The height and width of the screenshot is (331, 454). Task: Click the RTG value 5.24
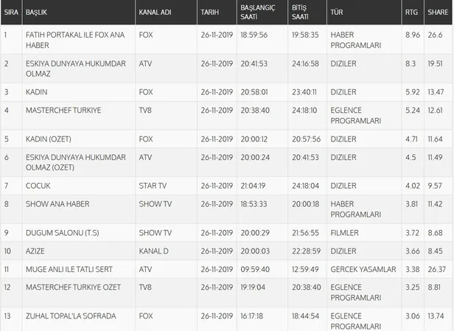pyautogui.click(x=413, y=111)
